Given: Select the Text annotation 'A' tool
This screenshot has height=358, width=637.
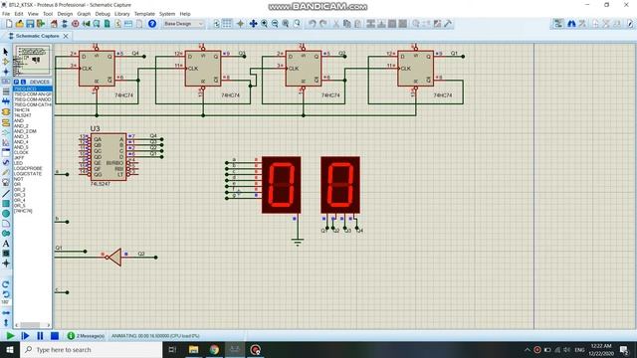Looking at the screenshot, I should [x=6, y=244].
